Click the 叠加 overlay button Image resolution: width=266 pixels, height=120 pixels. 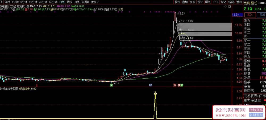click(x=185, y=2)
